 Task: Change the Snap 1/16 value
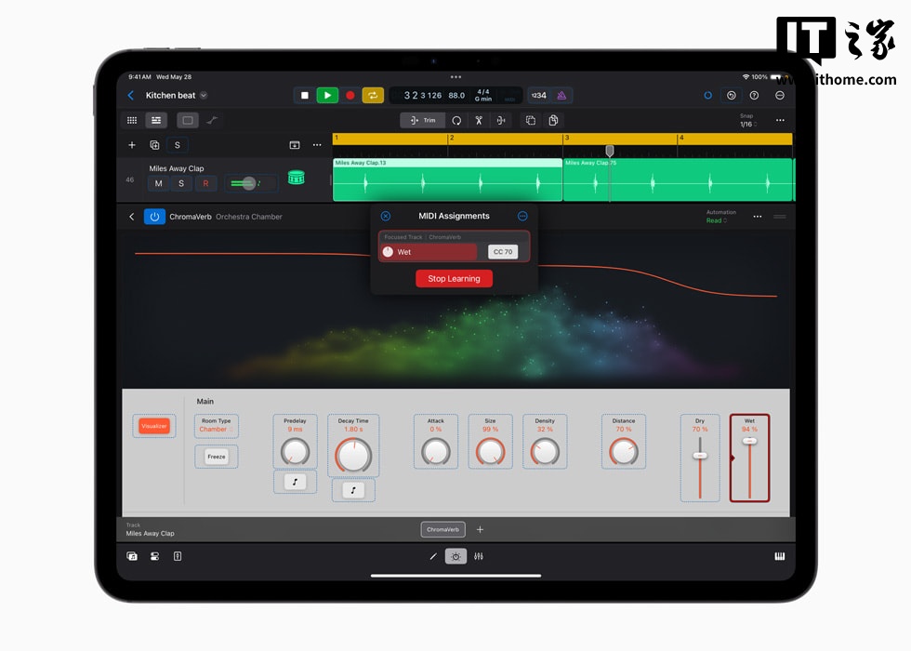click(747, 124)
